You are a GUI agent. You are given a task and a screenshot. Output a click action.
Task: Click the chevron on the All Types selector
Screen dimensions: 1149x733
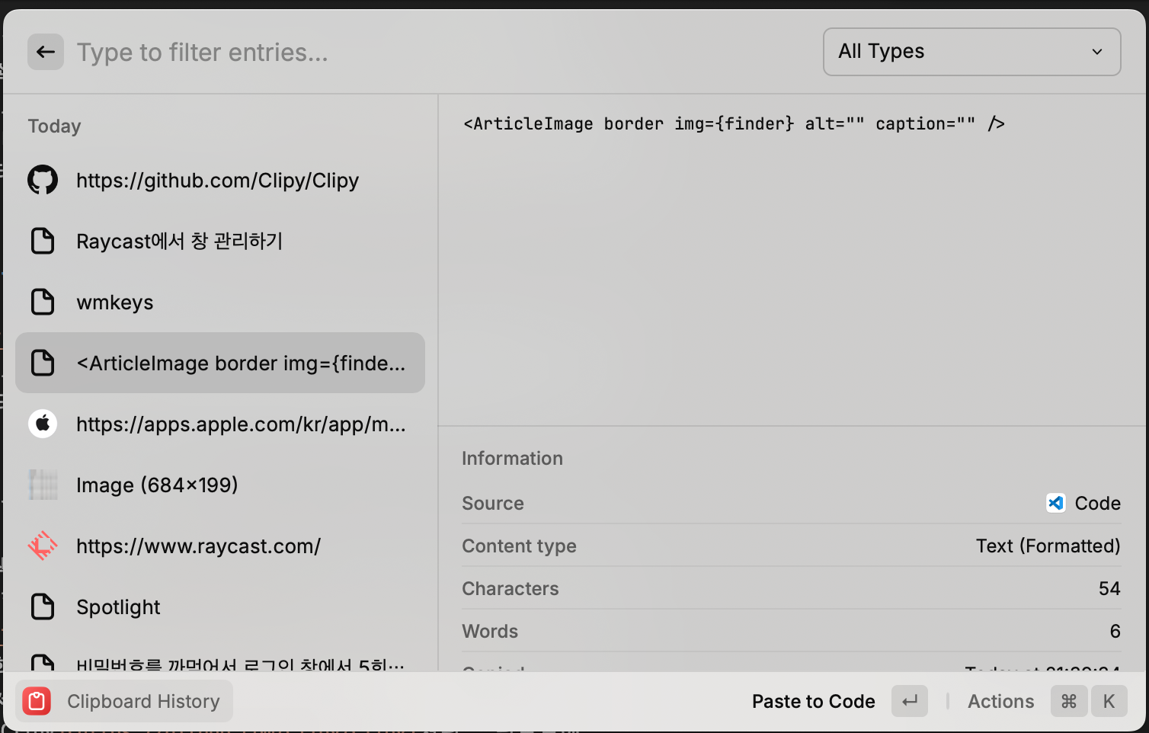click(1096, 52)
